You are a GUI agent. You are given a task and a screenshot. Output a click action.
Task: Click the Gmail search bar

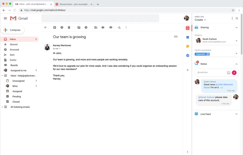(x=100, y=18)
